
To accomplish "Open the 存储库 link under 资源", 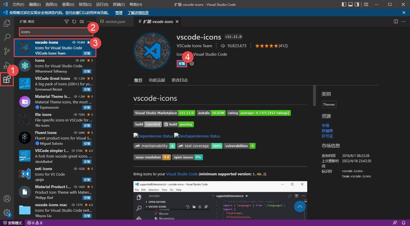I will (327, 131).
